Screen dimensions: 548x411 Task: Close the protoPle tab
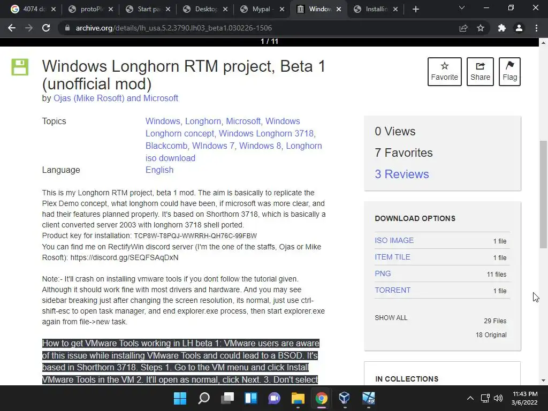point(111,9)
